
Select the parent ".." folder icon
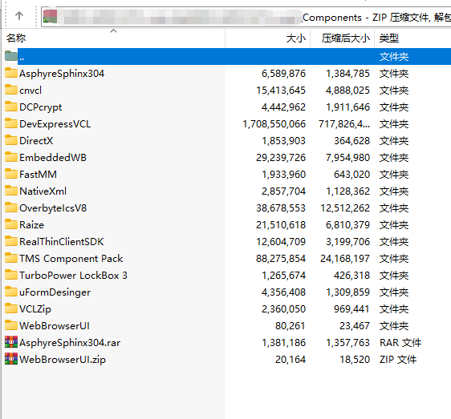[11, 56]
